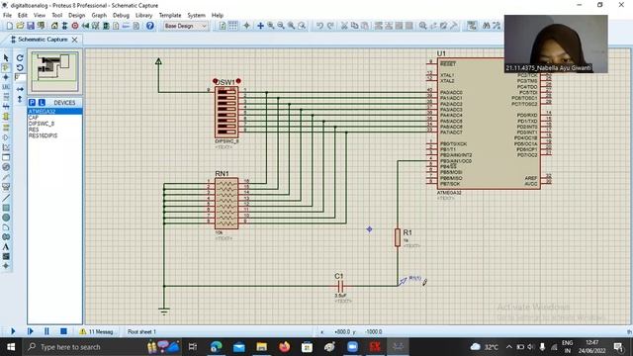
Task: Click the Copy to clipboard icon
Action: click(354, 26)
